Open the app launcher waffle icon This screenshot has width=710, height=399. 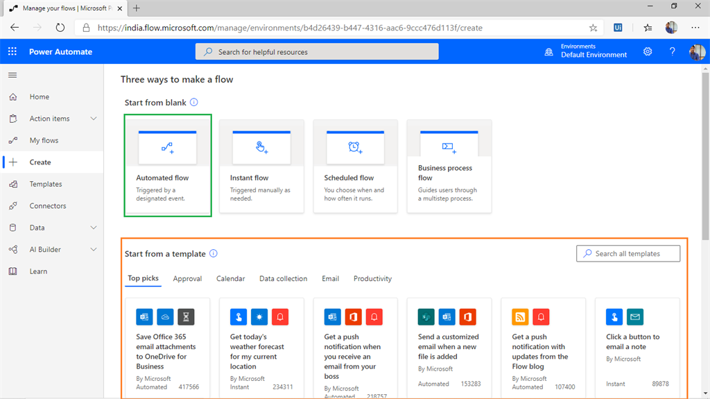click(12, 51)
